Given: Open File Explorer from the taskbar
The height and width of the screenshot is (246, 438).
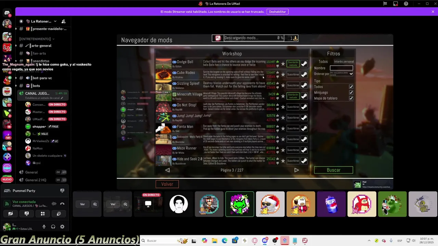Looking at the screenshot, I should click(x=215, y=241).
